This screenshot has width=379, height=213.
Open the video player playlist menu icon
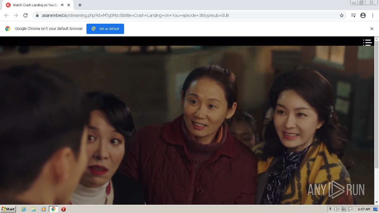(x=367, y=43)
